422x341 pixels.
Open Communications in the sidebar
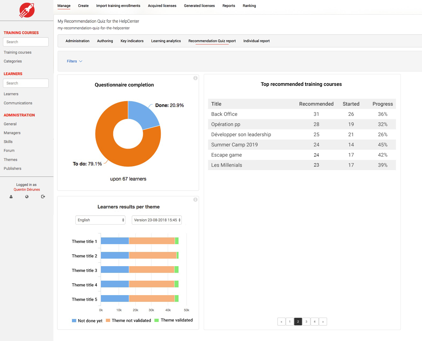coord(18,103)
